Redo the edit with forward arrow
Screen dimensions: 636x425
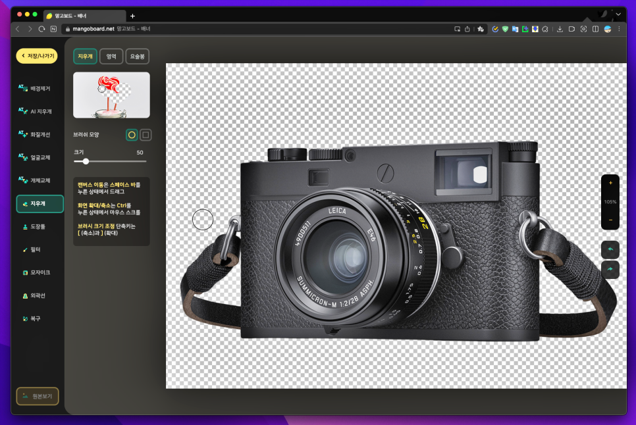click(x=610, y=270)
